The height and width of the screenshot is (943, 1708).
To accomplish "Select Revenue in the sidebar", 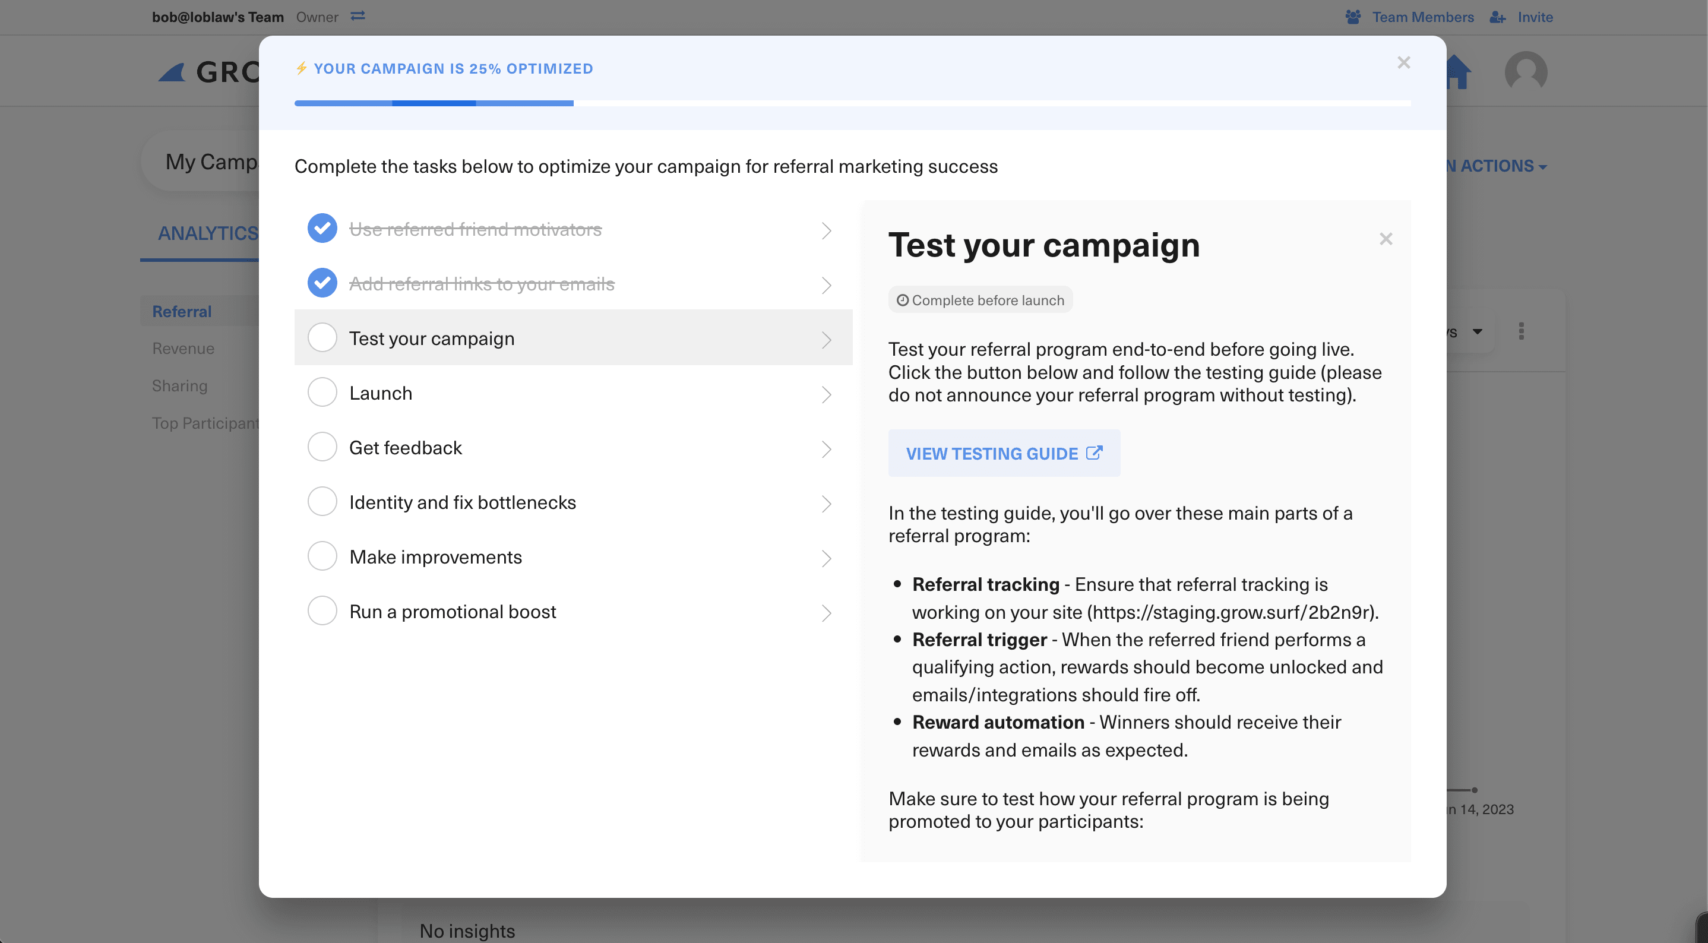I will [183, 347].
